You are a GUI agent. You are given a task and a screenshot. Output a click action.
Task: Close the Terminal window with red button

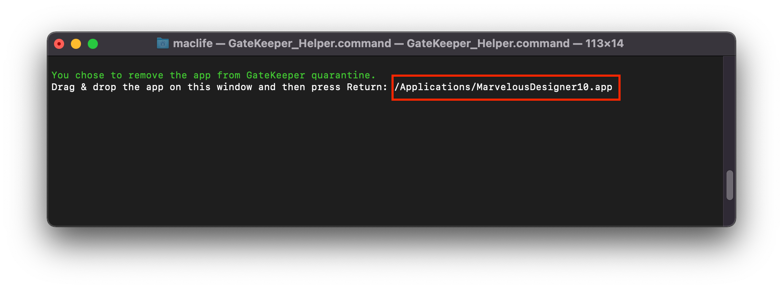pyautogui.click(x=59, y=44)
